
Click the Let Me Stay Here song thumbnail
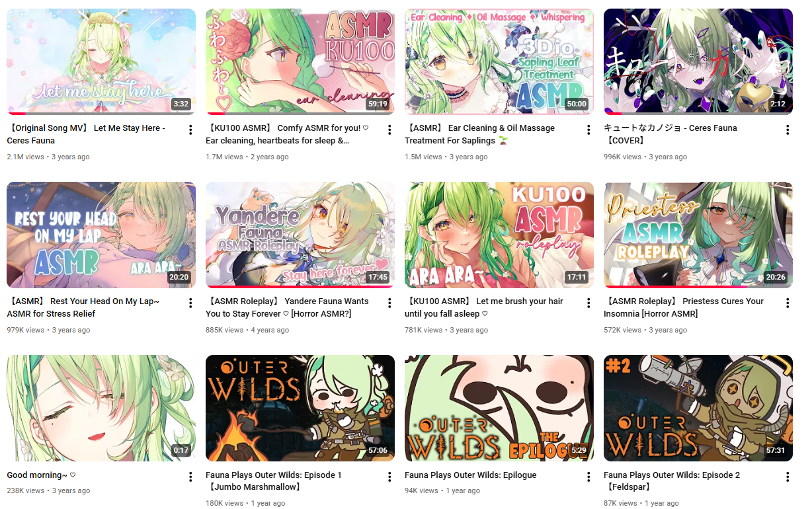tap(101, 61)
